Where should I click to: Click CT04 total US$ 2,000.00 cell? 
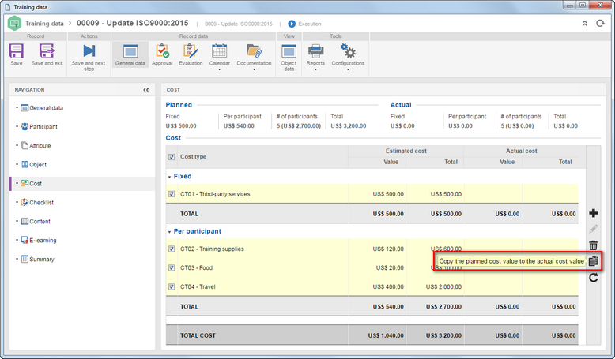(x=443, y=286)
